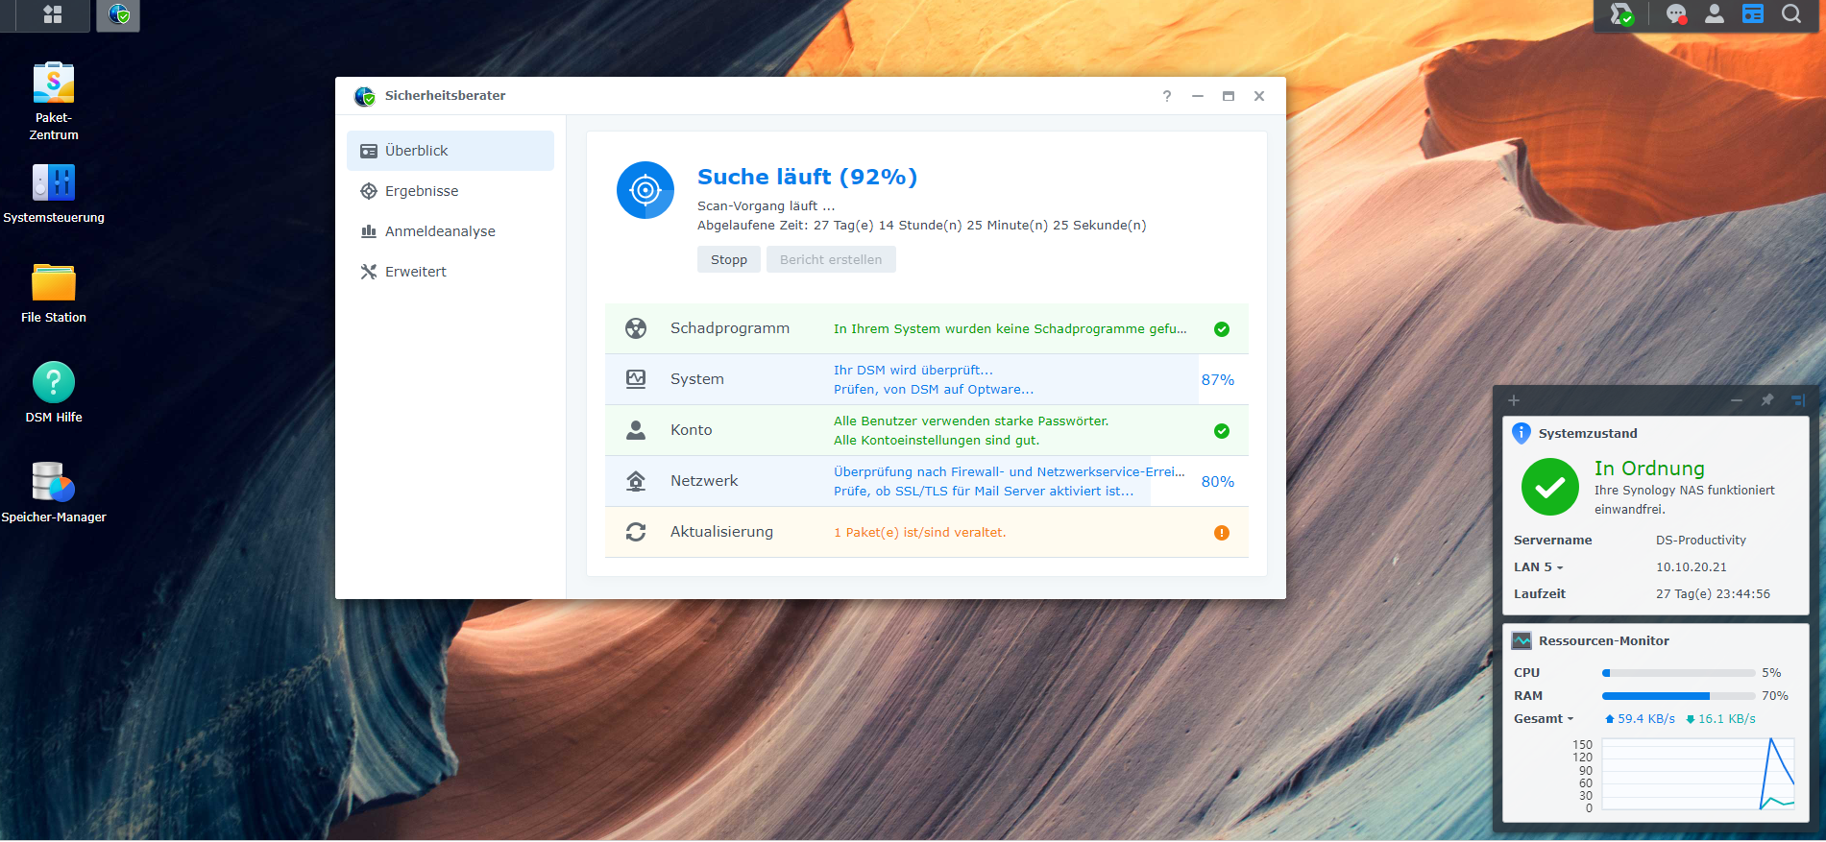Click the Bericht erstellen button

[831, 259]
